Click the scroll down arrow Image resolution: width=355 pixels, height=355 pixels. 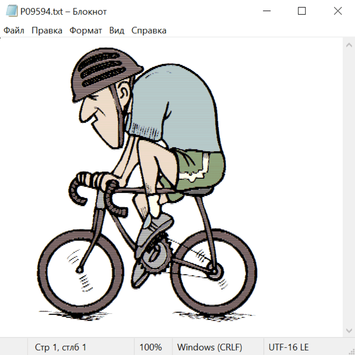click(349, 330)
